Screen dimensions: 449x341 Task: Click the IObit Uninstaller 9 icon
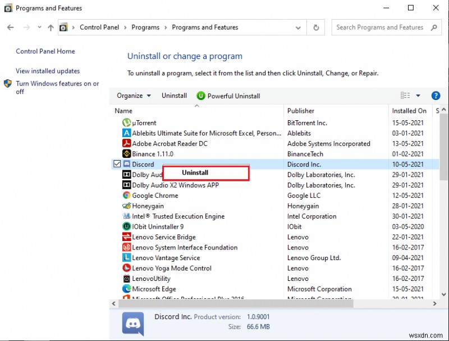tap(126, 226)
